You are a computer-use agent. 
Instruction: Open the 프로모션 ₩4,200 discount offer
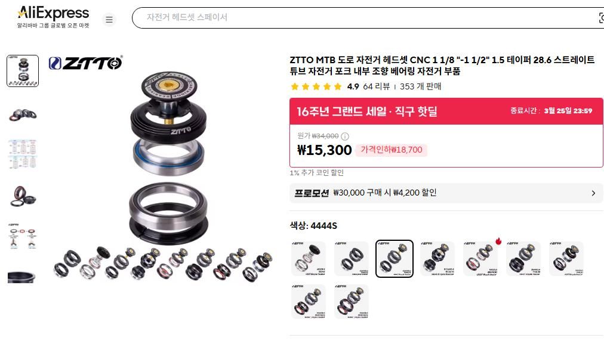446,193
